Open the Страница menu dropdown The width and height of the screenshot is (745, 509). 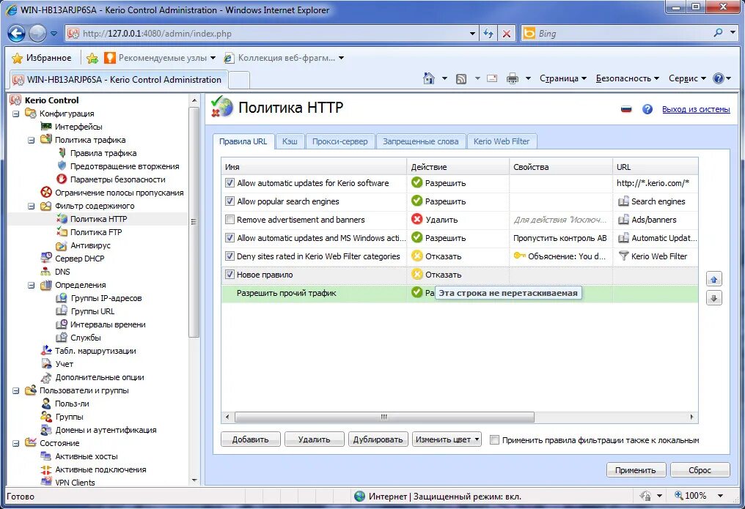point(563,78)
